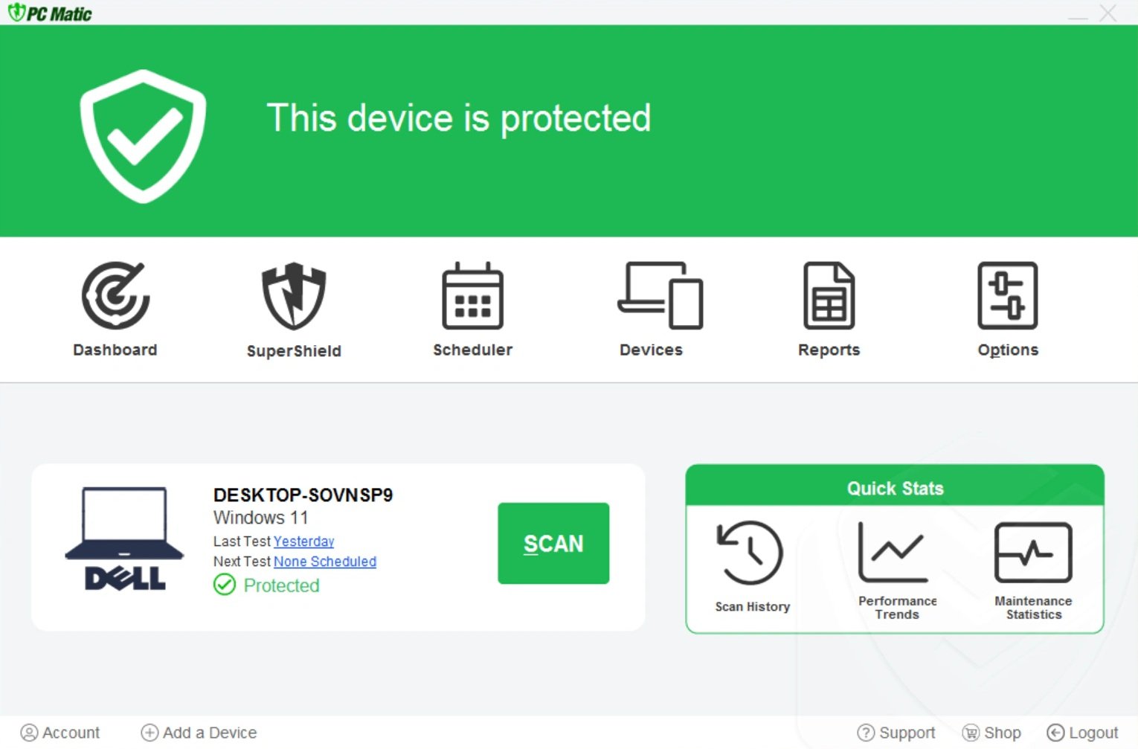The width and height of the screenshot is (1138, 749).
Task: Open the Devices icon
Action: (x=660, y=296)
